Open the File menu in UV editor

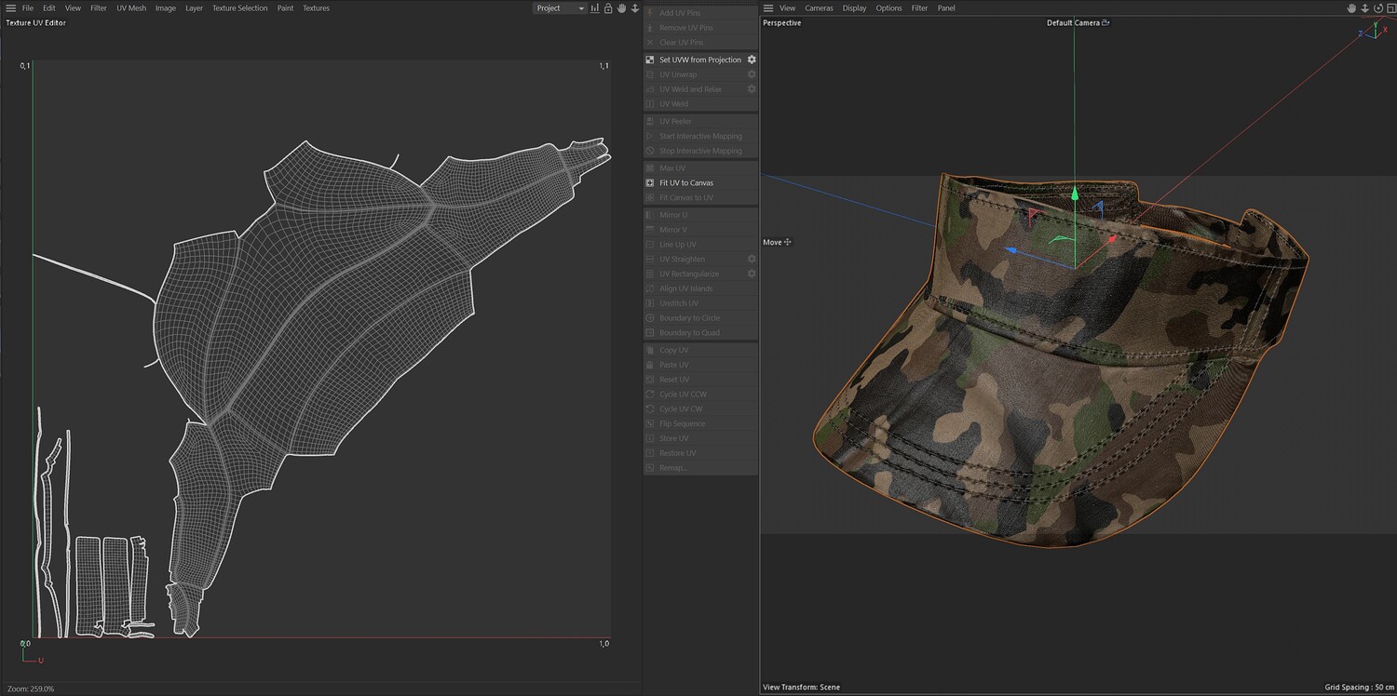coord(28,8)
